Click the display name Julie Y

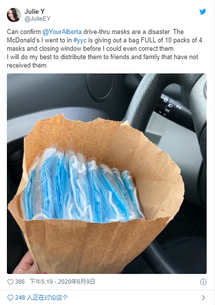coord(34,12)
